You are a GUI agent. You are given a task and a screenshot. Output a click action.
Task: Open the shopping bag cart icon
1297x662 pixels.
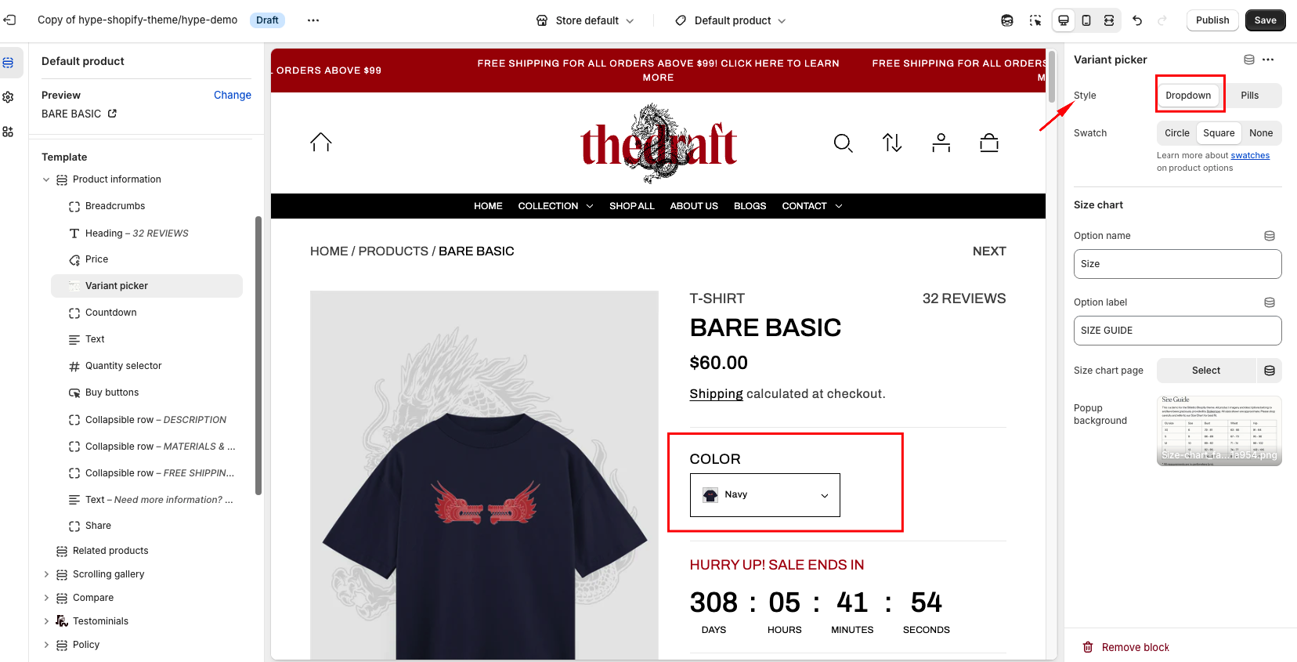989,143
